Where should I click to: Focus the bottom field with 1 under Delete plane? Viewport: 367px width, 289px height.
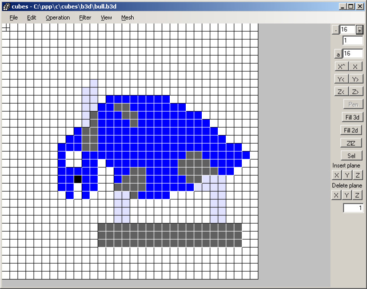click(353, 208)
